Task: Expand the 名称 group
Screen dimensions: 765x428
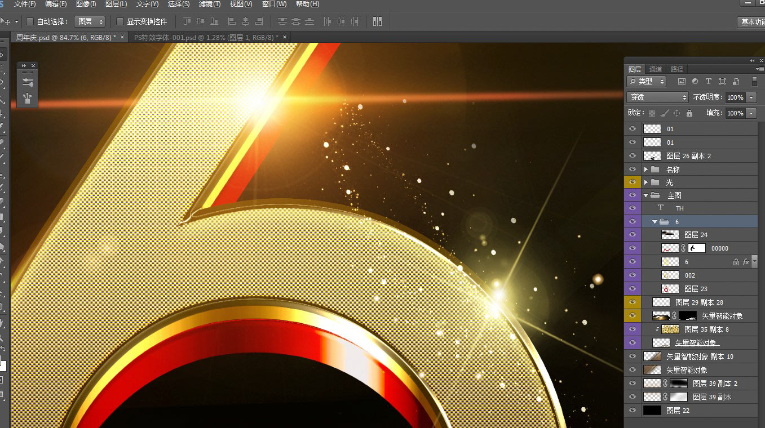Action: (x=646, y=169)
